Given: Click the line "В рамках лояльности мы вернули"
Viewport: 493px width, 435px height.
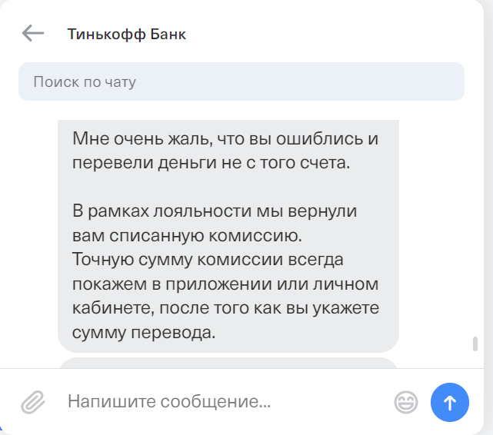Looking at the screenshot, I should pyautogui.click(x=215, y=211).
